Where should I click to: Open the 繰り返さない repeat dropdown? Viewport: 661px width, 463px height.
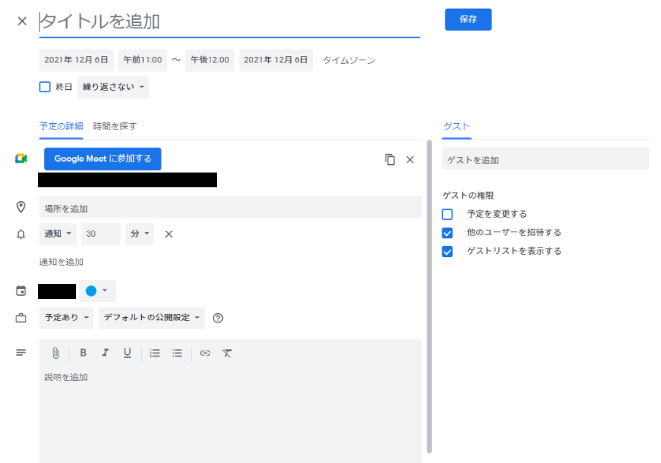pos(113,87)
